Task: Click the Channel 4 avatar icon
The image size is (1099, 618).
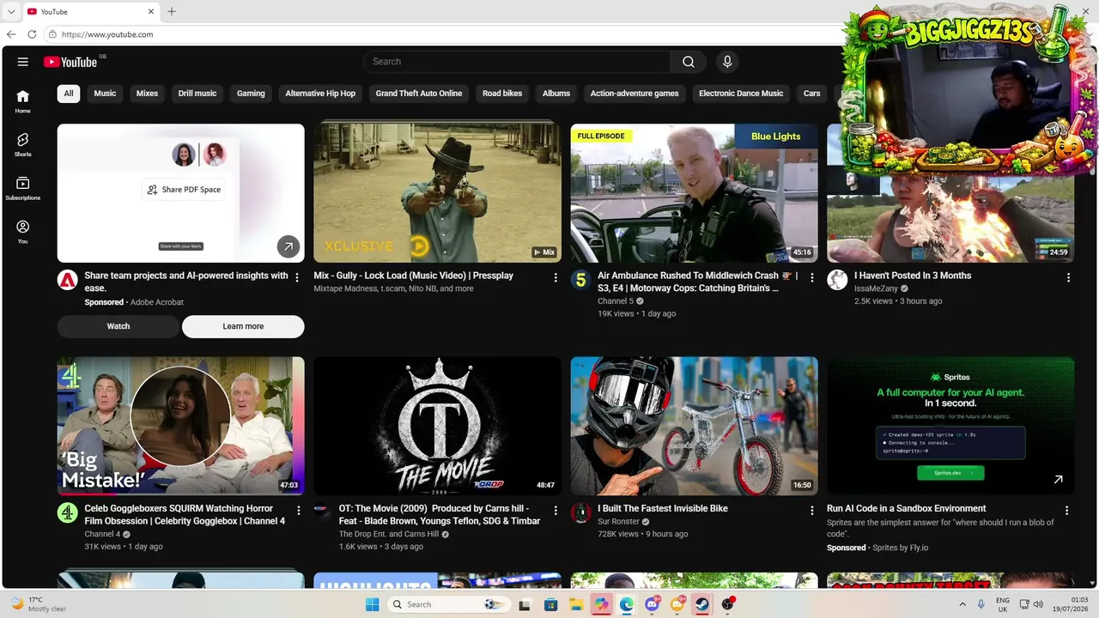Action: pos(68,512)
